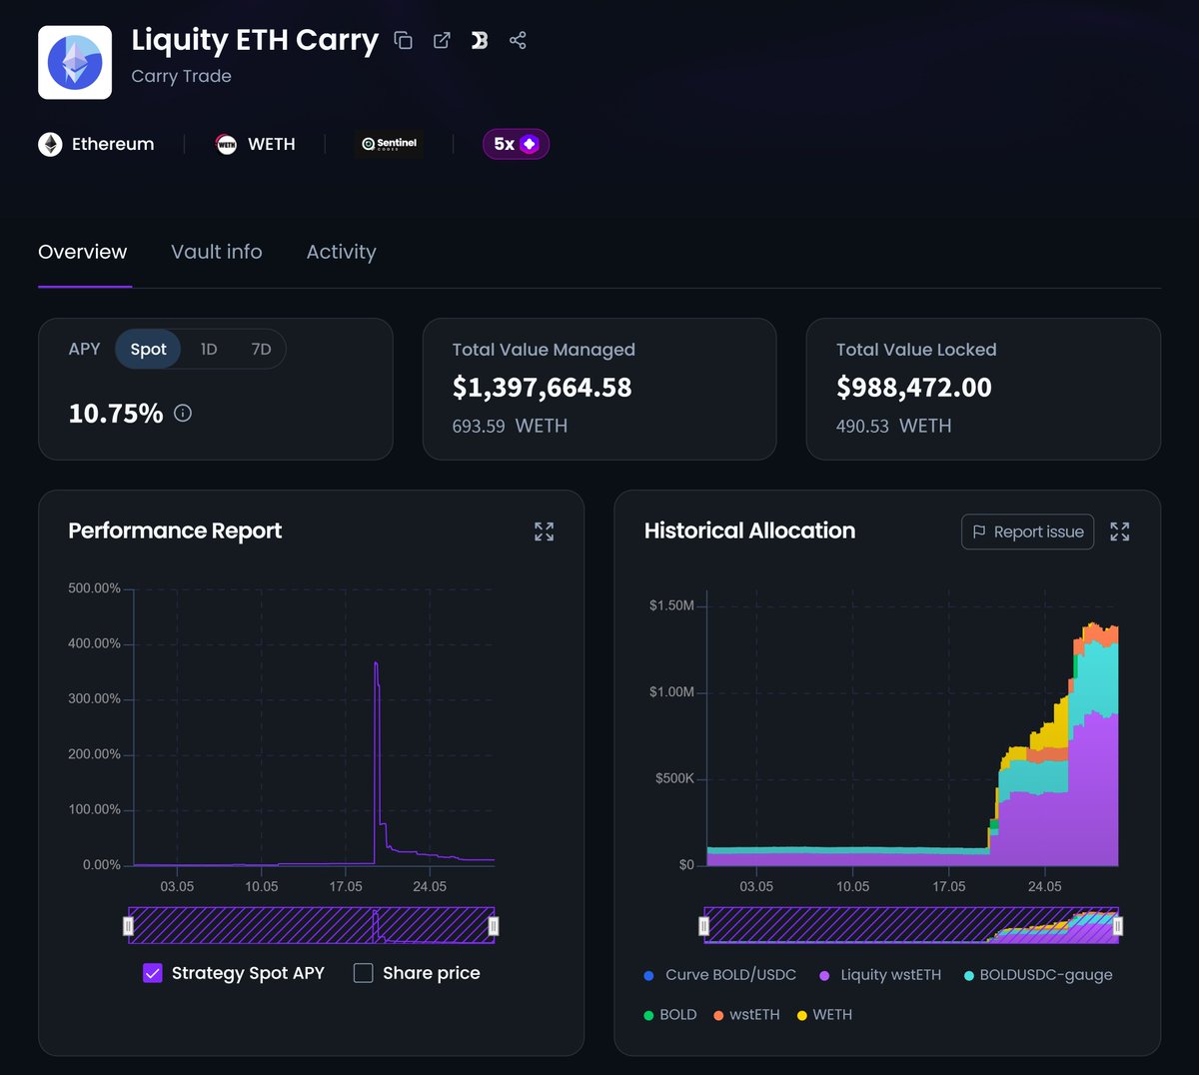Toggle the Liquity wstETH legend entry
This screenshot has width=1199, height=1075.
coord(880,975)
